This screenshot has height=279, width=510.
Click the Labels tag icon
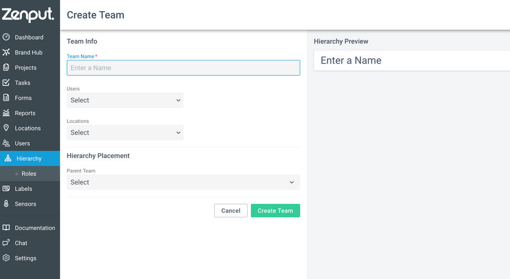point(6,189)
